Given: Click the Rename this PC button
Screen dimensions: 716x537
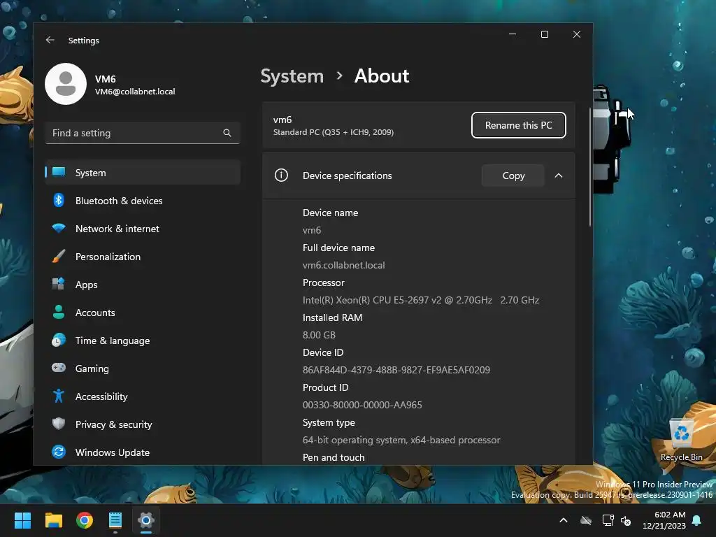Looking at the screenshot, I should click(x=518, y=125).
